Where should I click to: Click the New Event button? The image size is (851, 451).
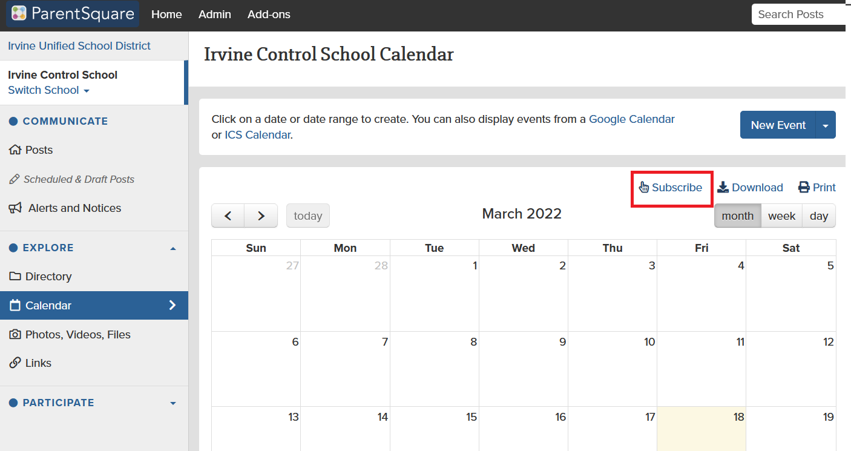[778, 125]
